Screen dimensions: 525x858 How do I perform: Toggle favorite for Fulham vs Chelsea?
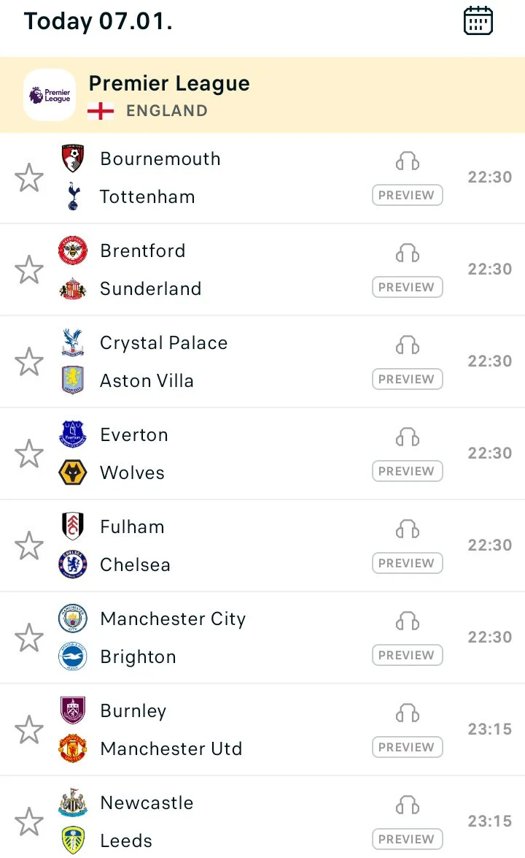pyautogui.click(x=29, y=546)
